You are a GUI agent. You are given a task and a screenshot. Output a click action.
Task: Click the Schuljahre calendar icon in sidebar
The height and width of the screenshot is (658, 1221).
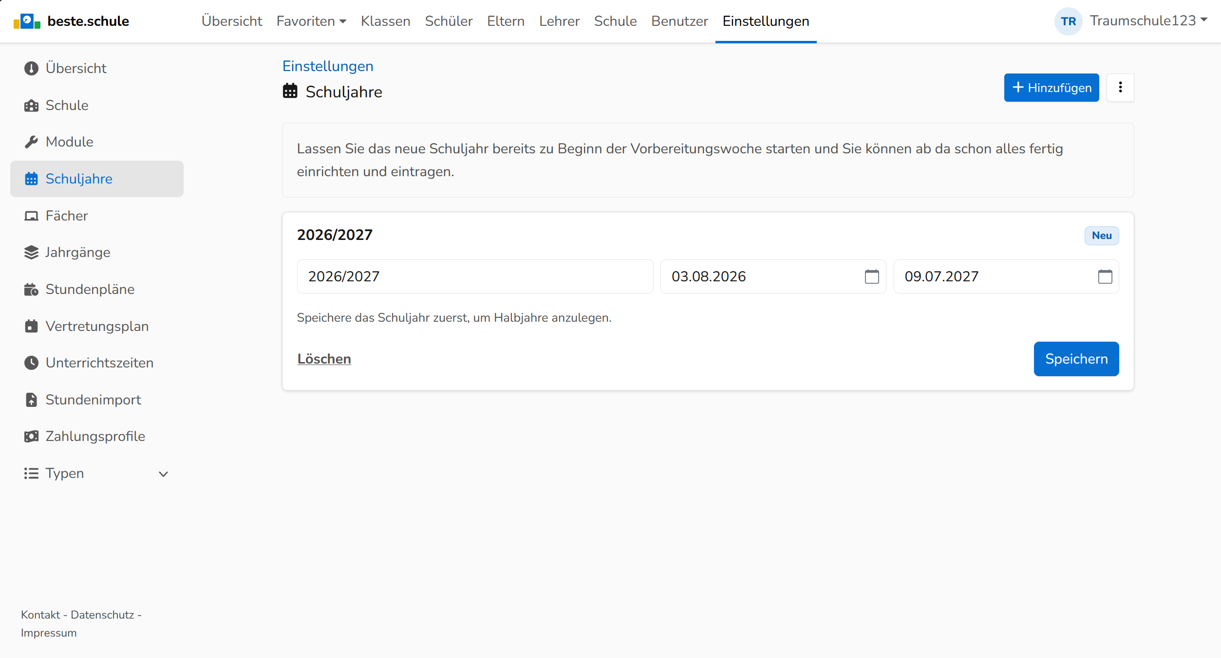tap(31, 179)
